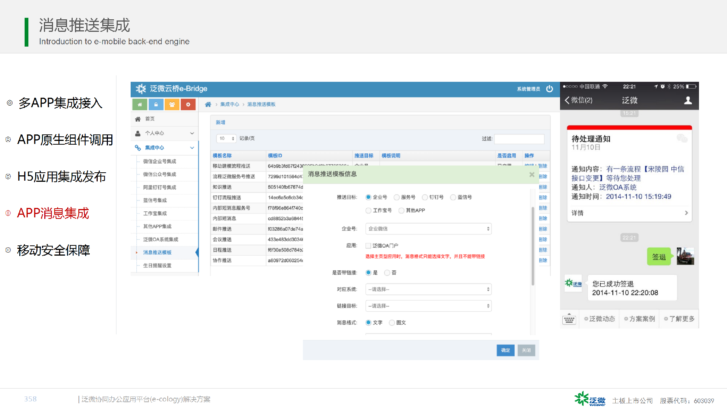Click the red settings gear shortcut button
Screen dimensions: 727x409
188,105
